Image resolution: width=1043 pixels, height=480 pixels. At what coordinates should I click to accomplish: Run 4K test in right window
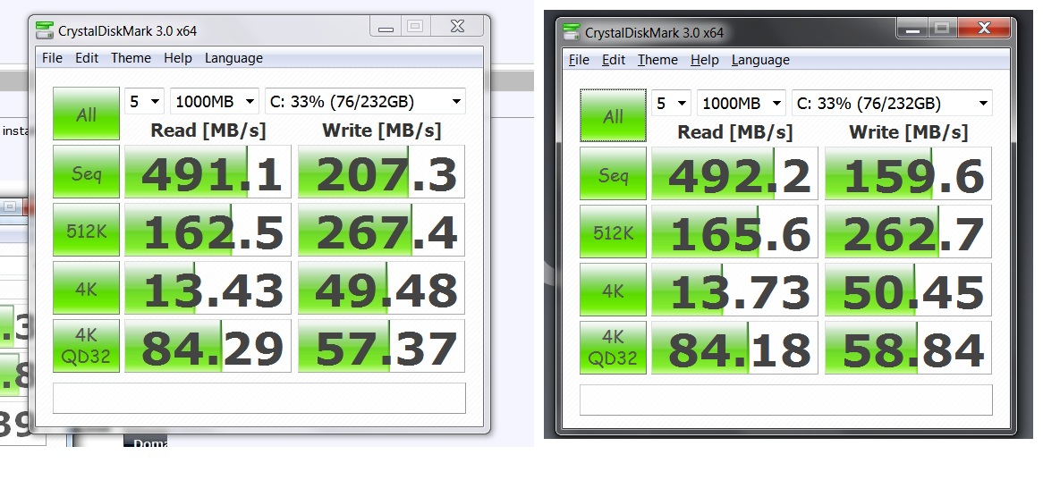(x=614, y=290)
